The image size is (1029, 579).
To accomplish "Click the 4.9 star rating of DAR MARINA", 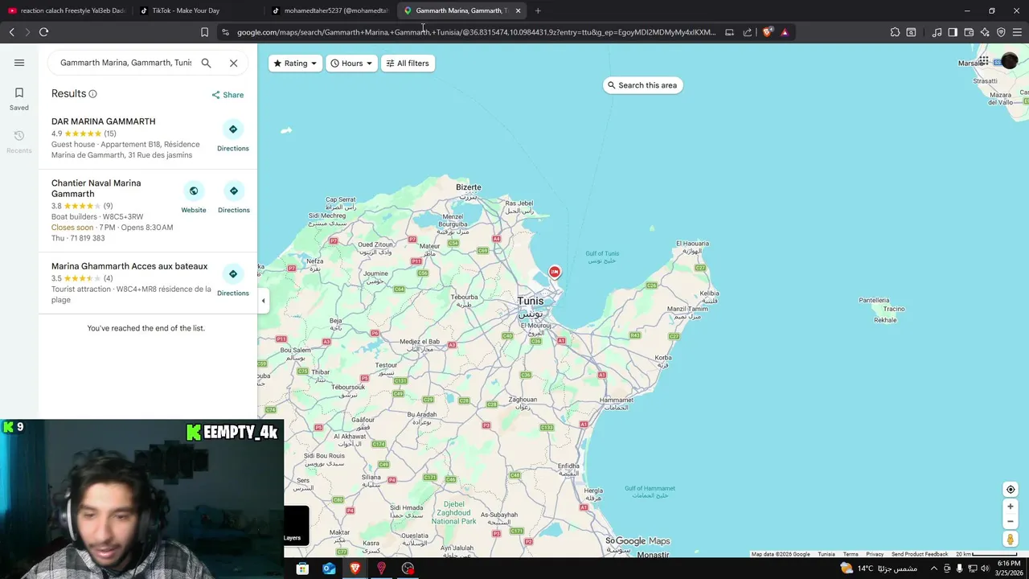I will click(x=84, y=133).
